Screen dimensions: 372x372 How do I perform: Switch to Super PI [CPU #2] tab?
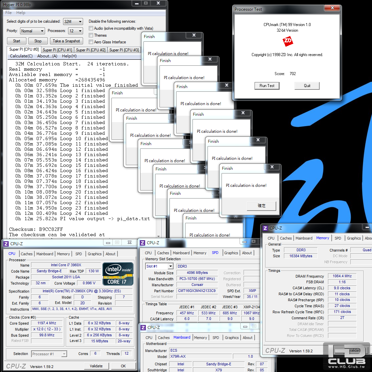pos(91,50)
